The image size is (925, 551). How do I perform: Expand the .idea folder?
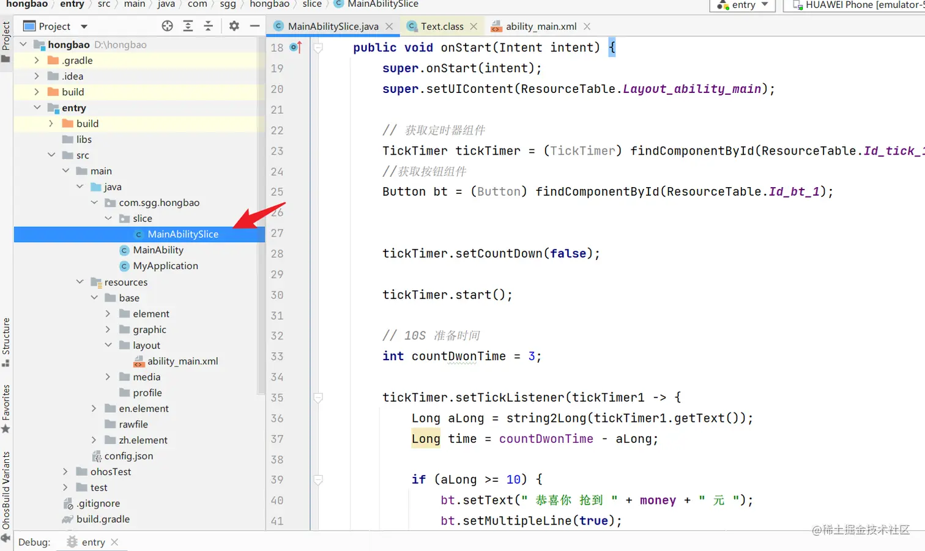click(37, 76)
